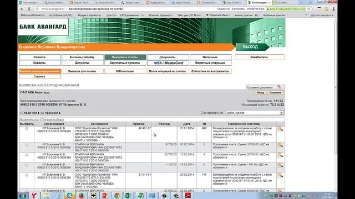355x199 pixels.
Task: Click the Yandex Я button in address bar
Action: (29, 9)
